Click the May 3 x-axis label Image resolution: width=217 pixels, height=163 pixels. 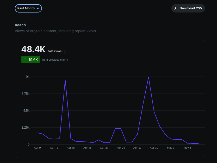coord(171,148)
